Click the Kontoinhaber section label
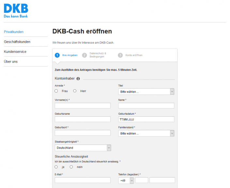The height and width of the screenshot is (188, 230). coord(65,79)
